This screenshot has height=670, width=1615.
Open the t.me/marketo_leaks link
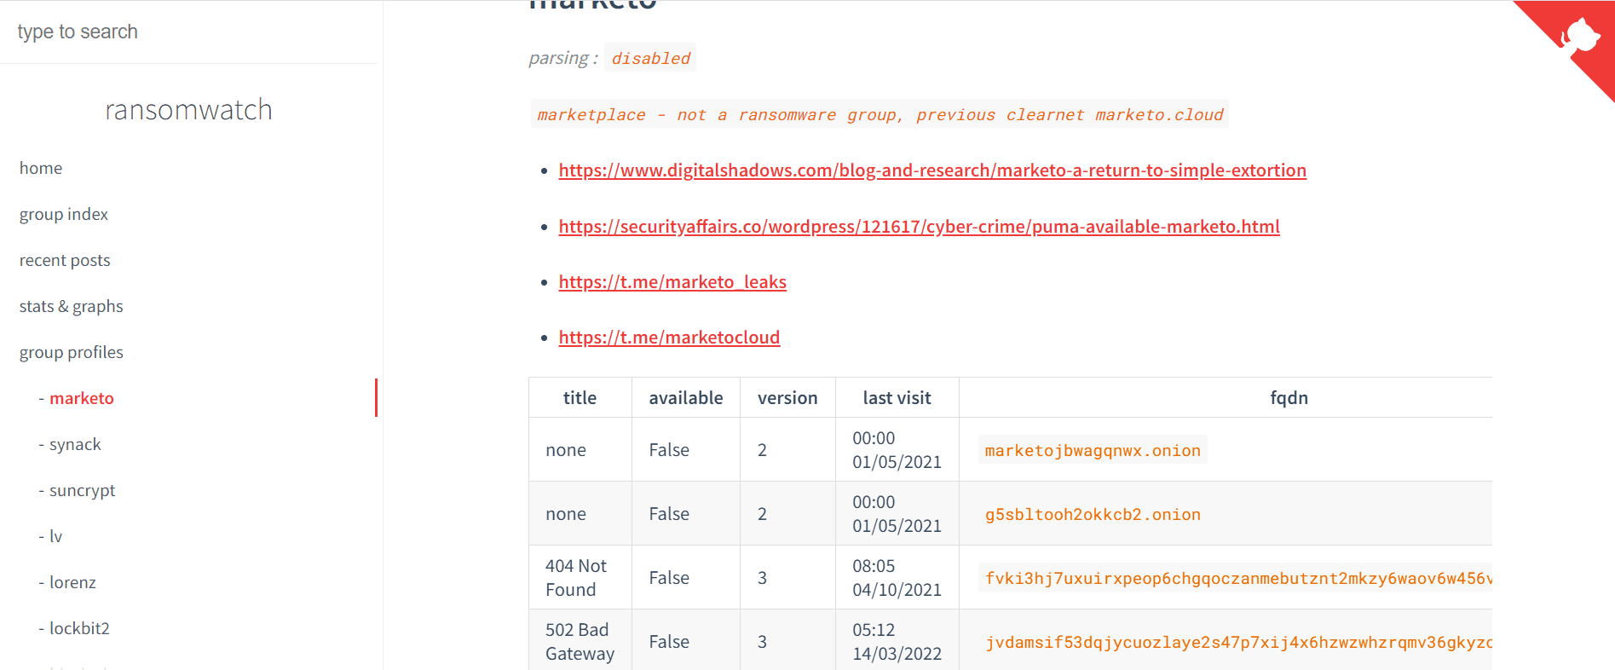(672, 282)
